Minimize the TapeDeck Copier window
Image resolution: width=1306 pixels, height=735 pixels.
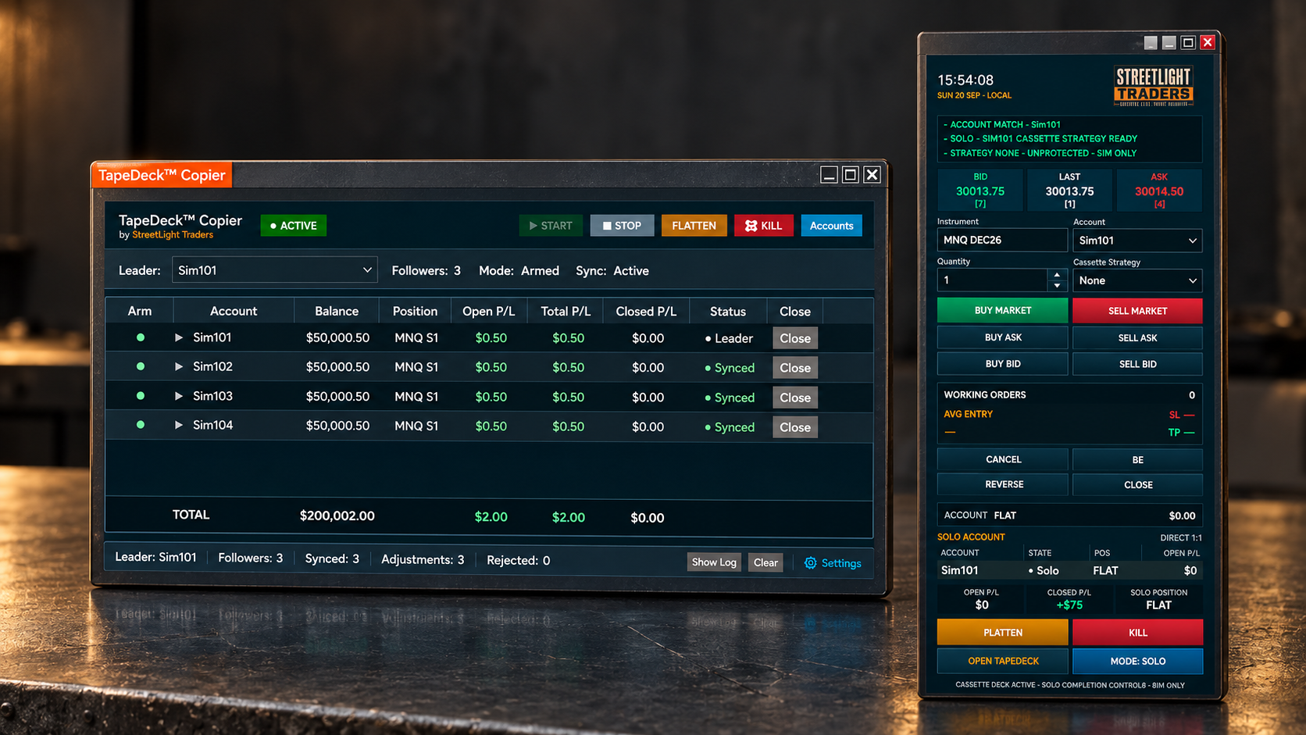829,175
